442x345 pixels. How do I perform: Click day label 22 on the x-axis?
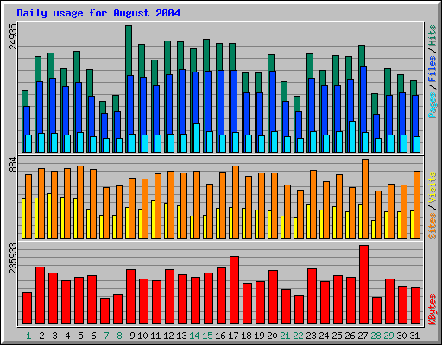(x=298, y=336)
